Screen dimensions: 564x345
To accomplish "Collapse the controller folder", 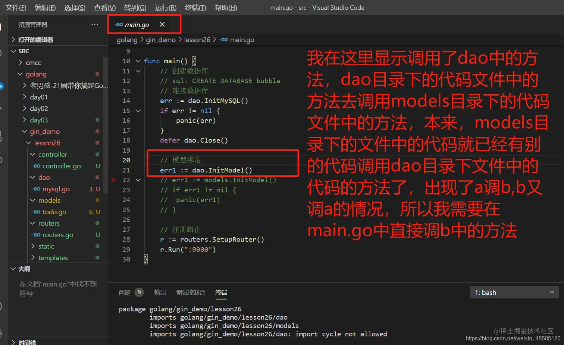I will 53,155.
